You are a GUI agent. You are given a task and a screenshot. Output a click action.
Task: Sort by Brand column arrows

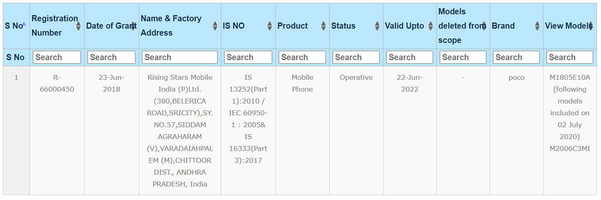537,26
